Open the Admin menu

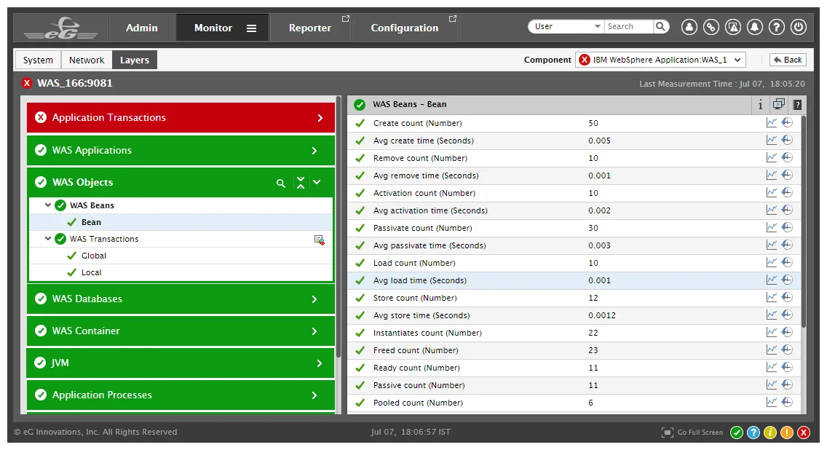141,28
